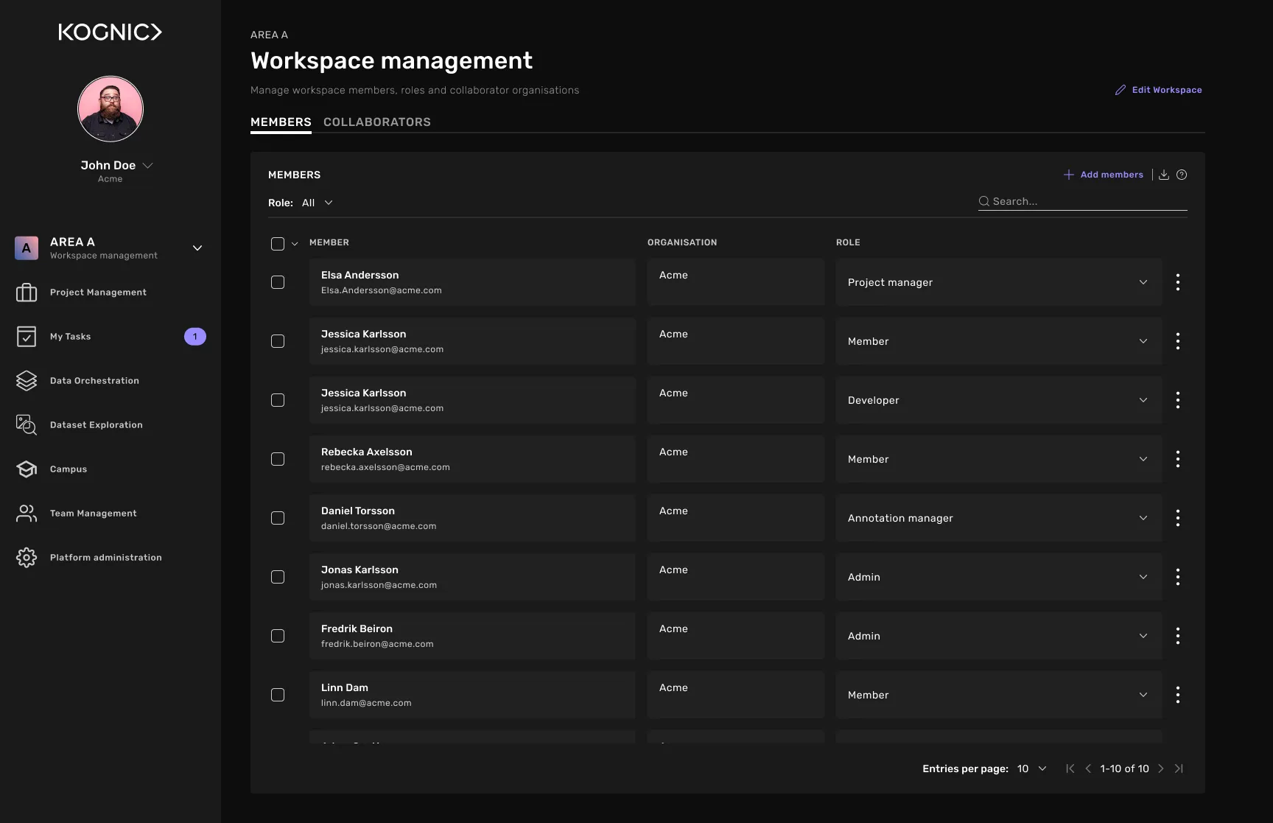The height and width of the screenshot is (823, 1273).
Task: Jump to first page arrow
Action: pyautogui.click(x=1070, y=768)
